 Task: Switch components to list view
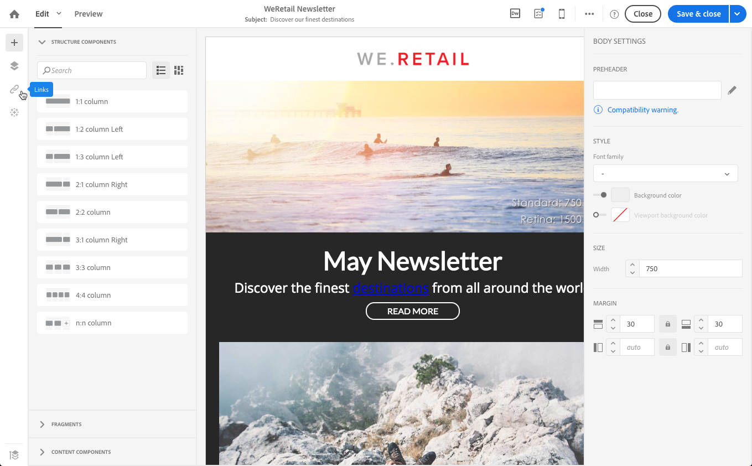click(161, 70)
